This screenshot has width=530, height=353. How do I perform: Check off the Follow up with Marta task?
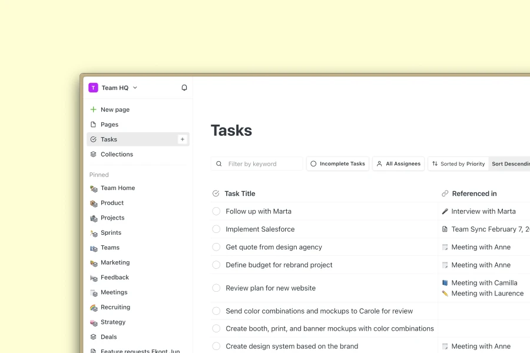pyautogui.click(x=216, y=211)
